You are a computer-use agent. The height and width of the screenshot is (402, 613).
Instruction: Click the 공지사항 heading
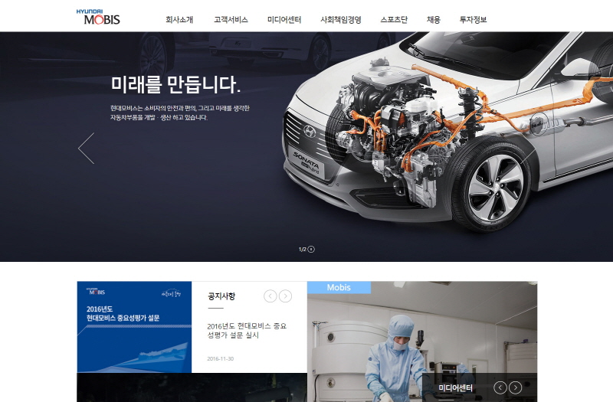click(x=221, y=296)
